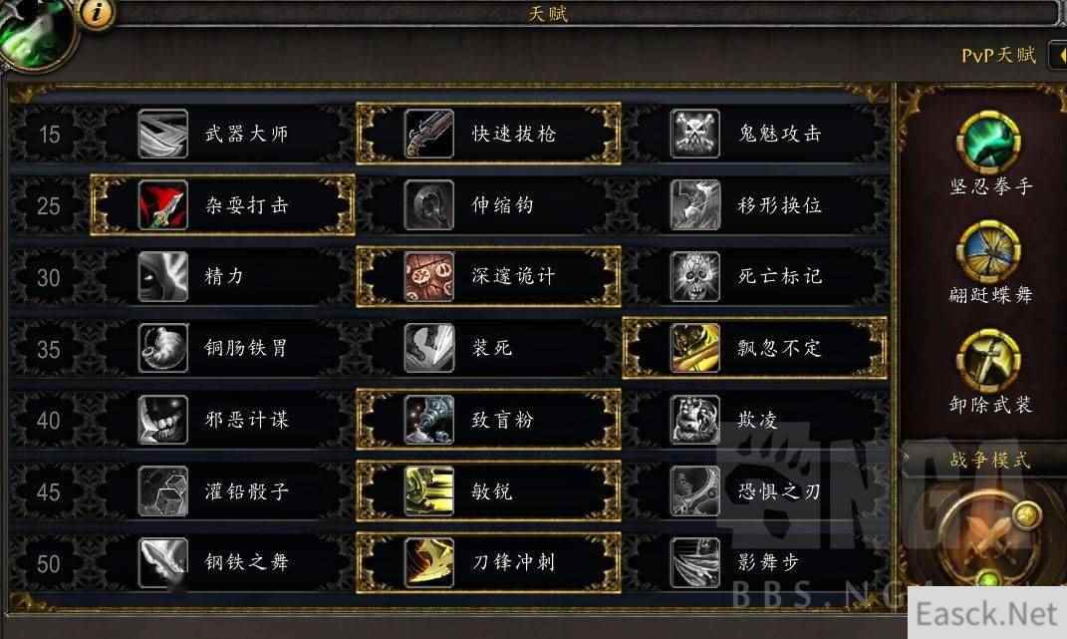The image size is (1067, 639).
Task: Click the 致盲粉 powder talent icon
Action: click(x=428, y=420)
